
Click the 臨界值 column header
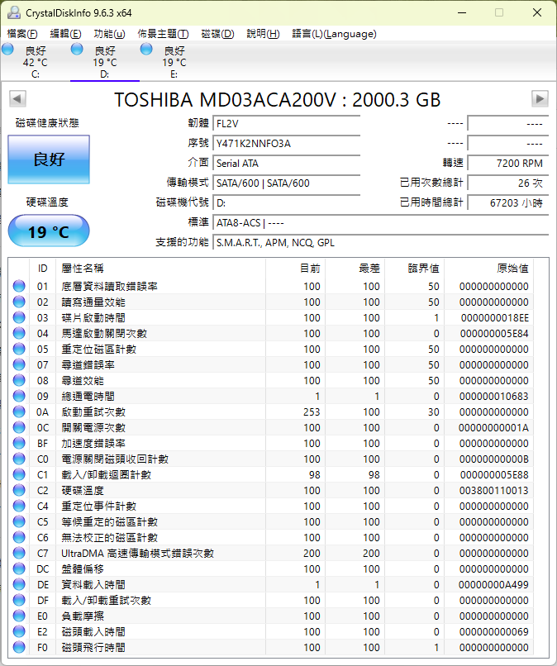(x=415, y=269)
